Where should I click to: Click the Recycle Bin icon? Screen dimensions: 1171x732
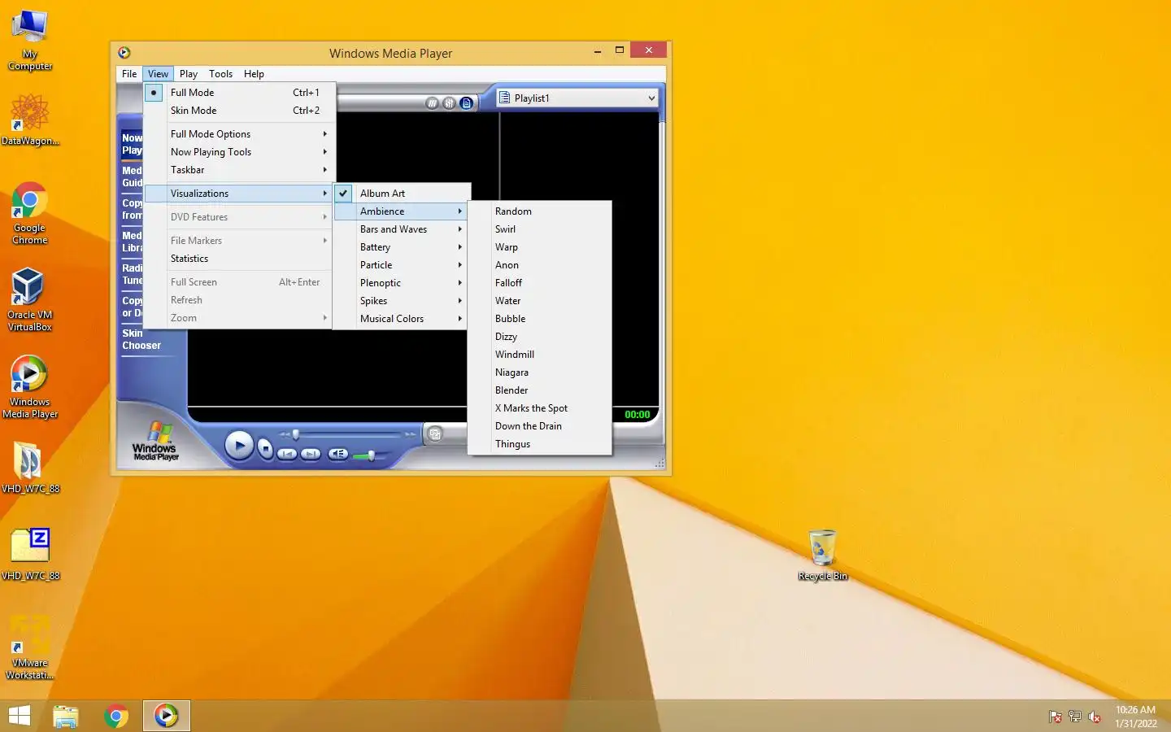pos(823,555)
